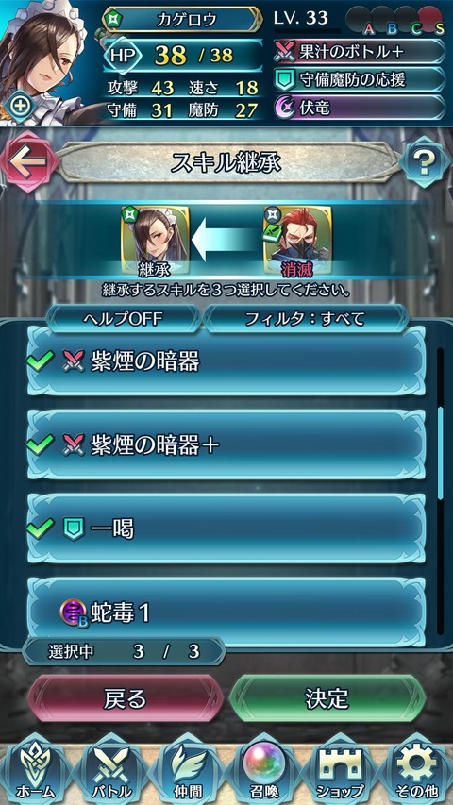453x805 pixels.
Task: Deselect the 一喝 assist skill
Action: [x=226, y=528]
